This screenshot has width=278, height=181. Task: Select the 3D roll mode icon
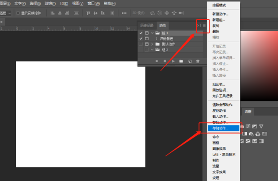pos(160,13)
